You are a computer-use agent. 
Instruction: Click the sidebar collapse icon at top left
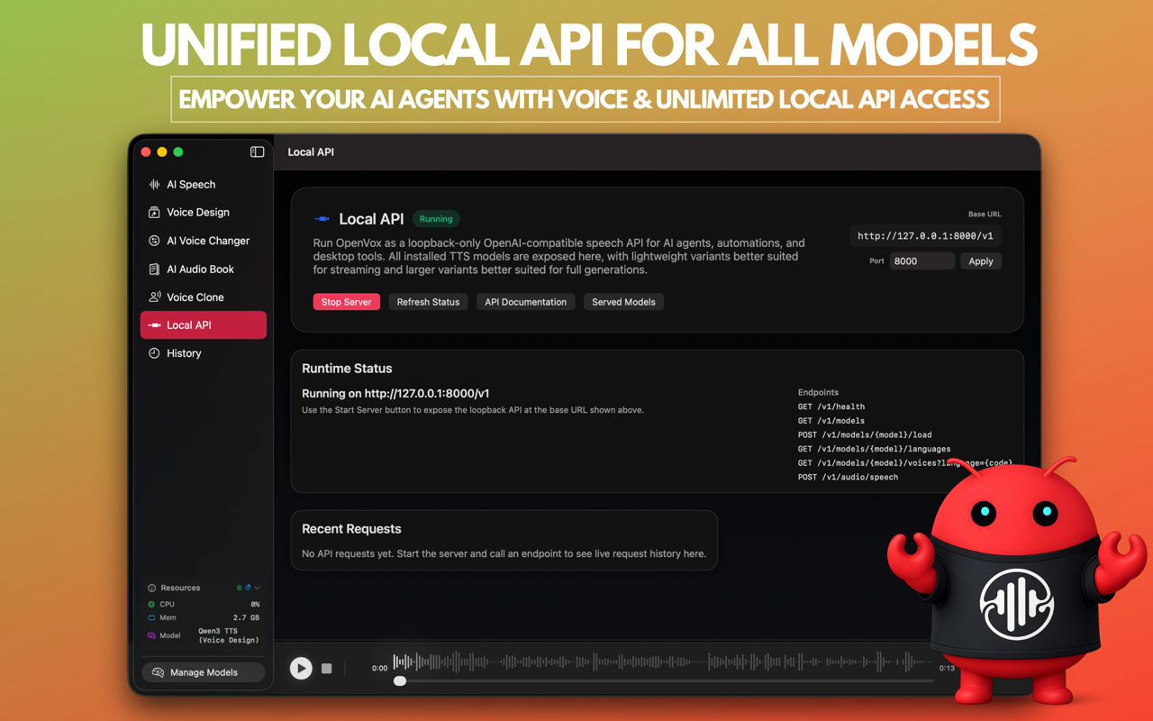click(257, 151)
